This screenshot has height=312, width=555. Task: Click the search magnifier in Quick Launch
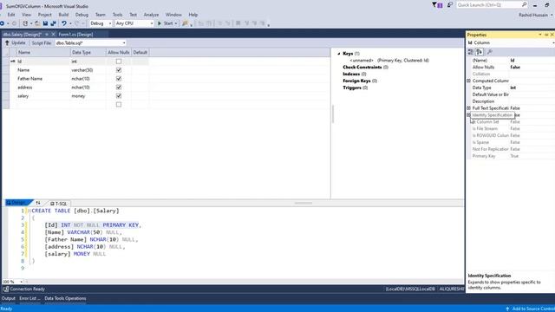point(524,4)
